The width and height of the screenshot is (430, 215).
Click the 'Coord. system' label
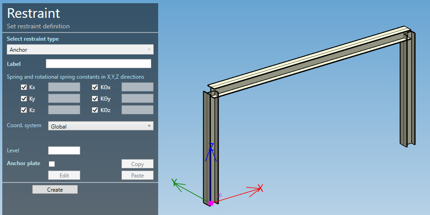coord(24,125)
